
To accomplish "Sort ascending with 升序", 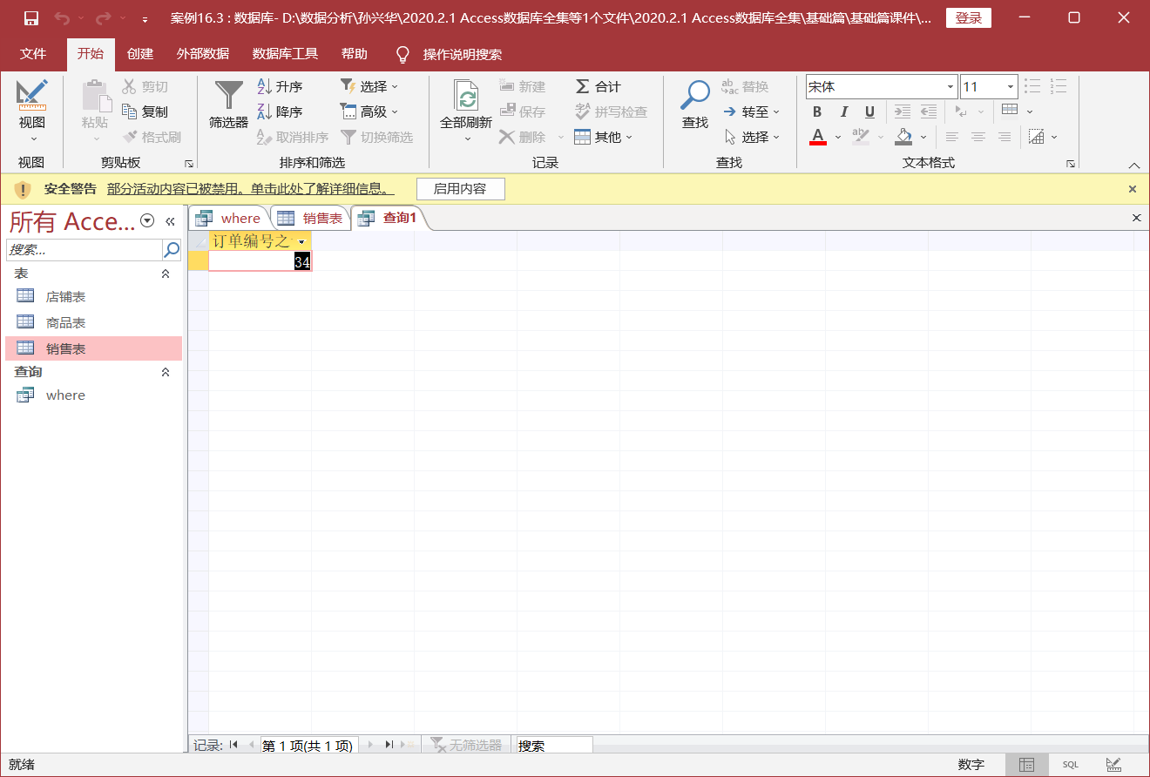I will click(x=280, y=86).
